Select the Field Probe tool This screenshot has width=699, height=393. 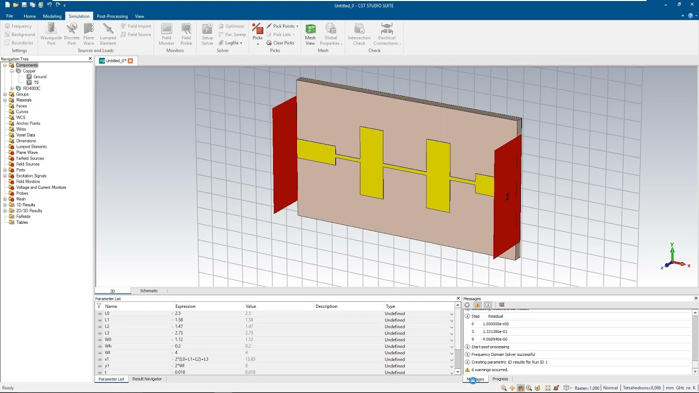pyautogui.click(x=186, y=34)
